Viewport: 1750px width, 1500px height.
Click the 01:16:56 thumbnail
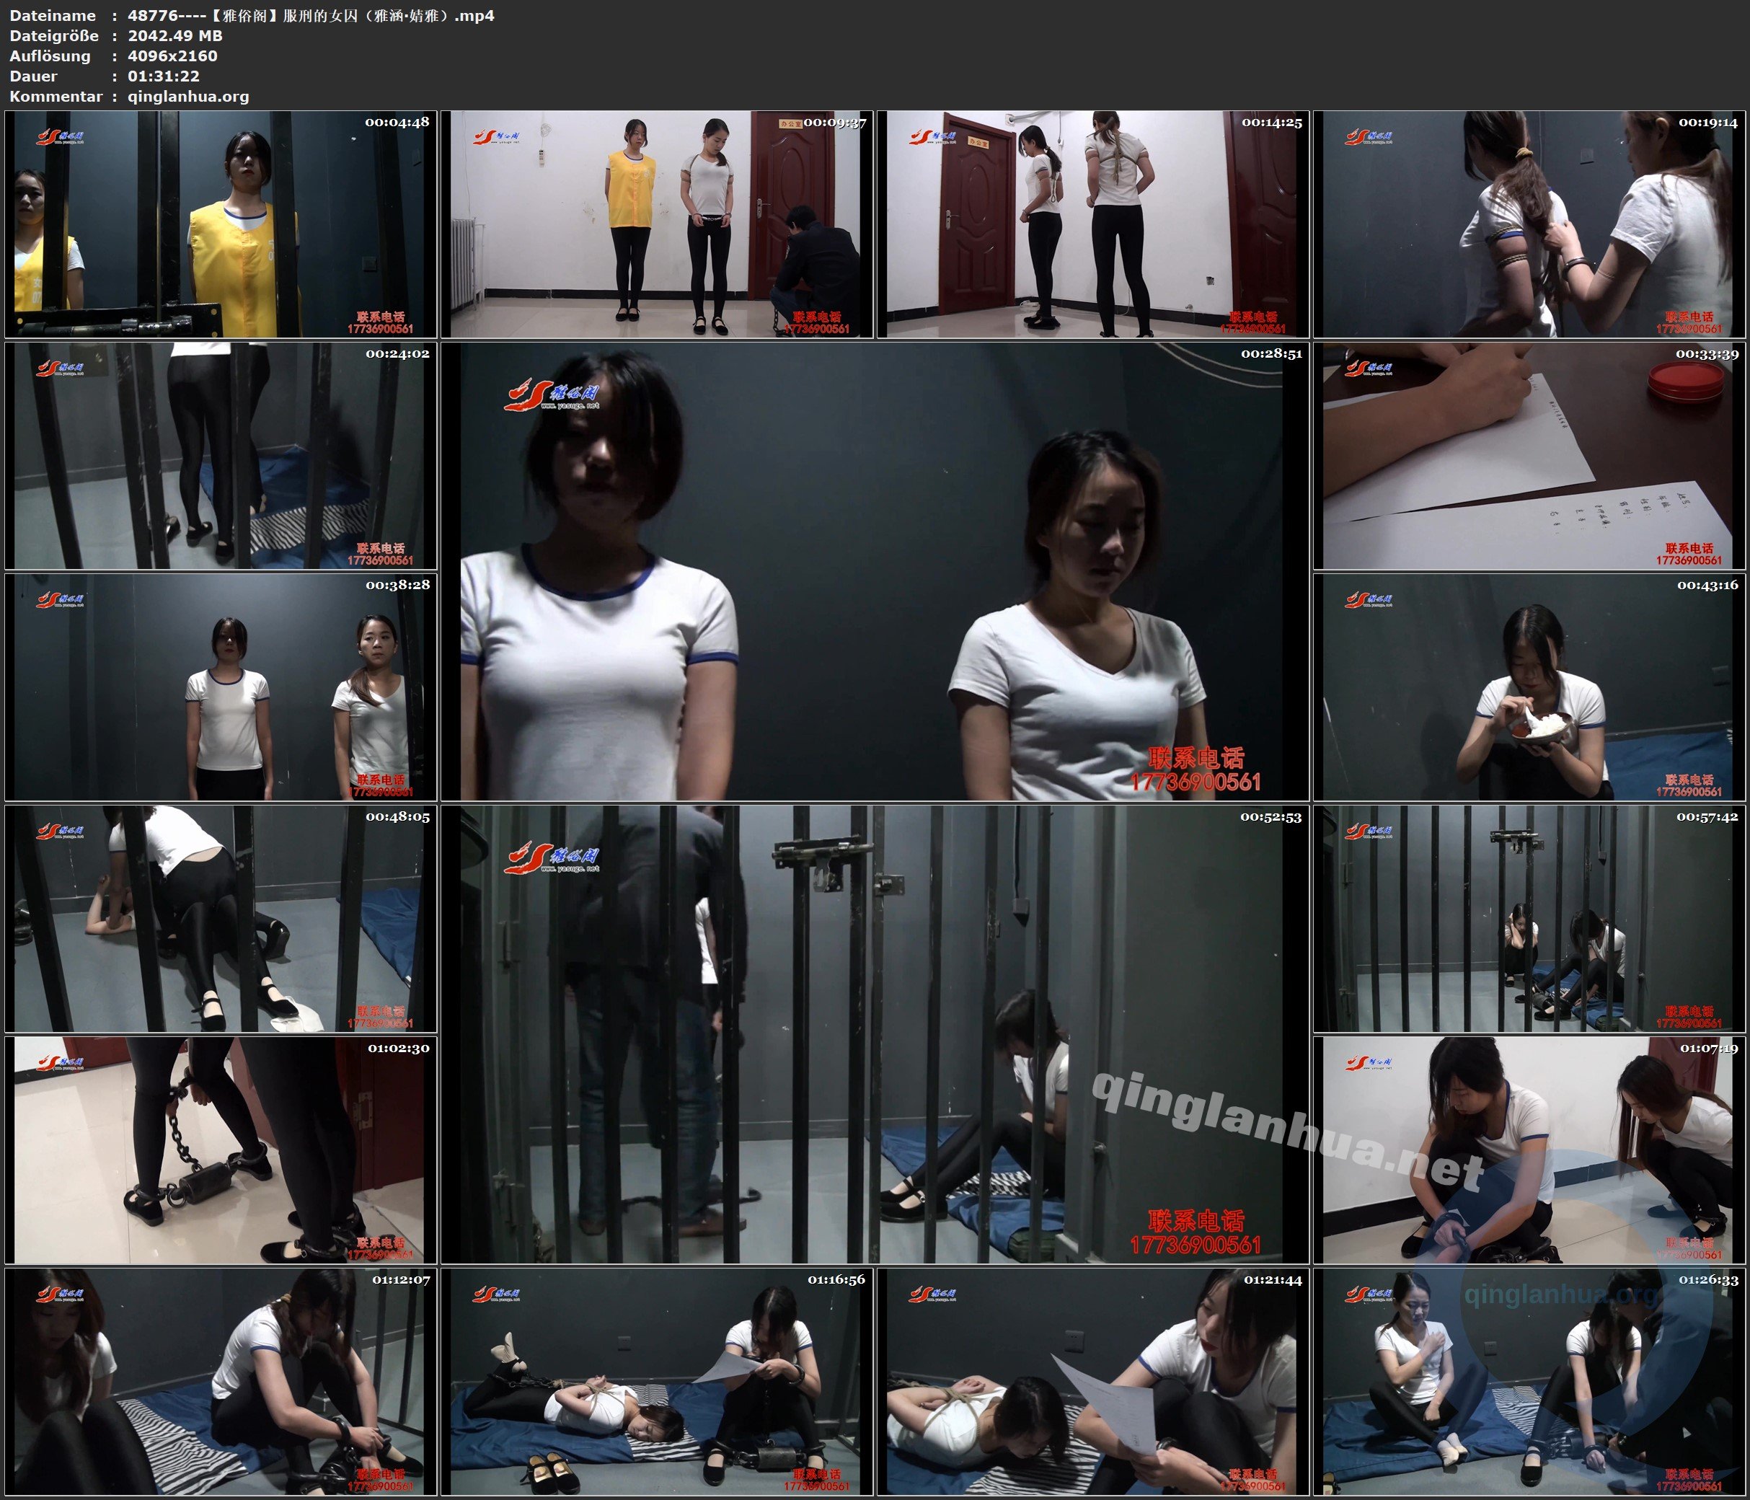657,1382
